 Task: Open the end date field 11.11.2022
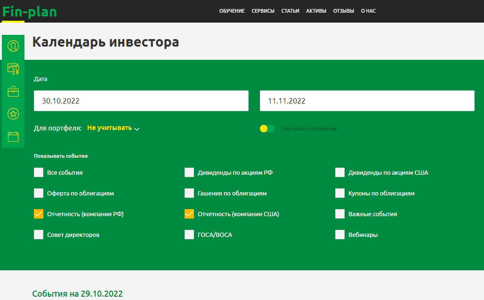click(367, 101)
